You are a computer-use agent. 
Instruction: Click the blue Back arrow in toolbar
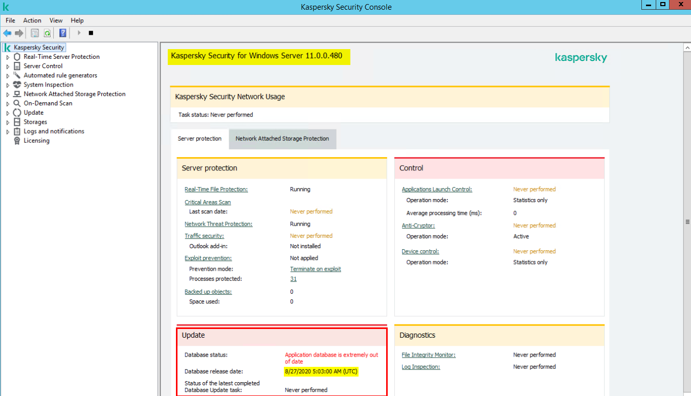[x=7, y=33]
